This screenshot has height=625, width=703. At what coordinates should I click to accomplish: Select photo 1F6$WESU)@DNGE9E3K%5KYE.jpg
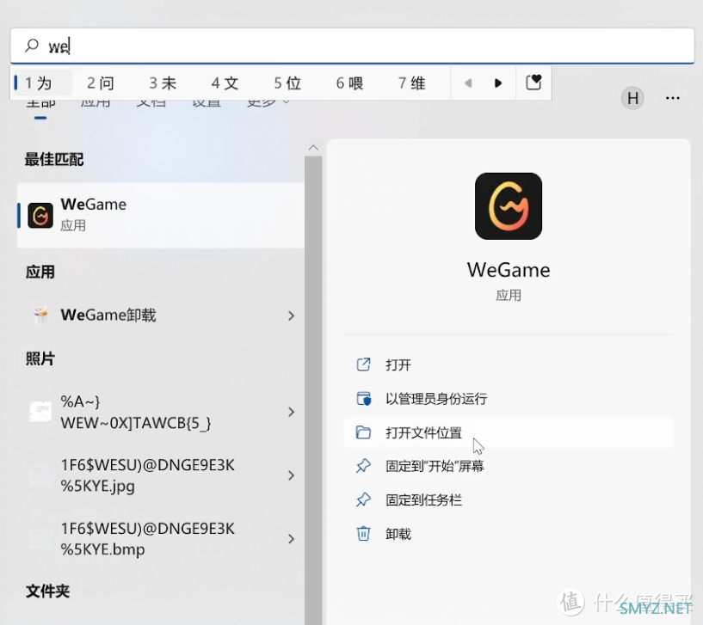point(161,475)
